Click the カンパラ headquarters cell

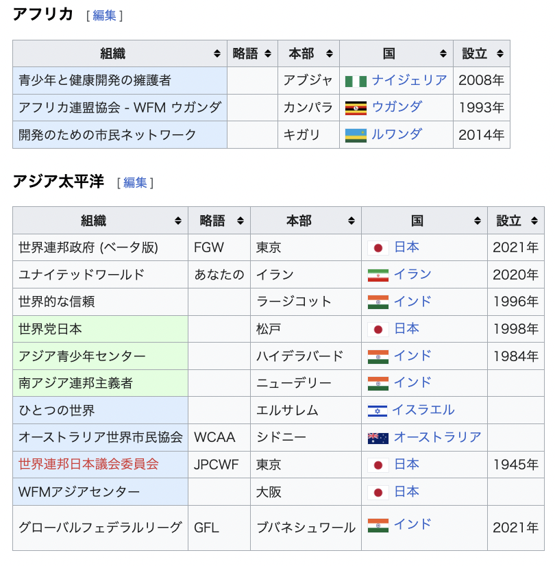[308, 108]
